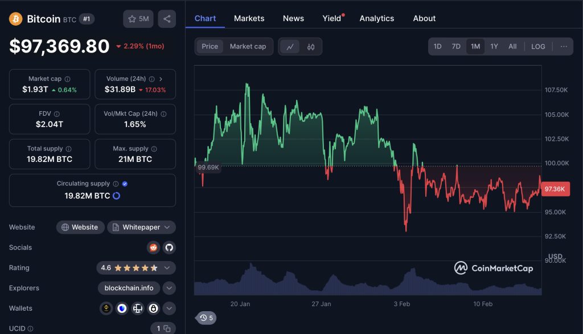
Task: Show Vol/Mkt Cap (24h) info icon
Action: pyautogui.click(x=163, y=114)
